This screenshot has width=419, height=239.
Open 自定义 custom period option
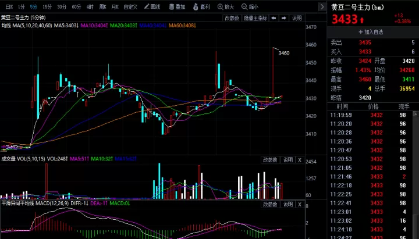click(x=130, y=6)
